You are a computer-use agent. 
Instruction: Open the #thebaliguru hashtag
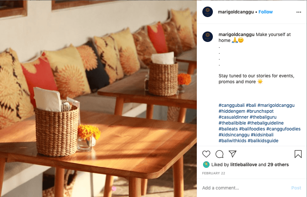coord(263,117)
